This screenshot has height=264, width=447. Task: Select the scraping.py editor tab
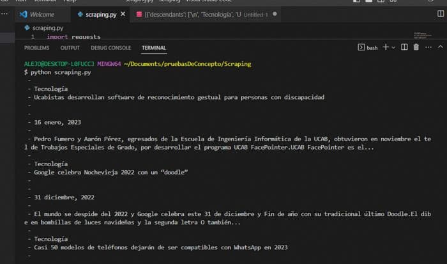(101, 14)
